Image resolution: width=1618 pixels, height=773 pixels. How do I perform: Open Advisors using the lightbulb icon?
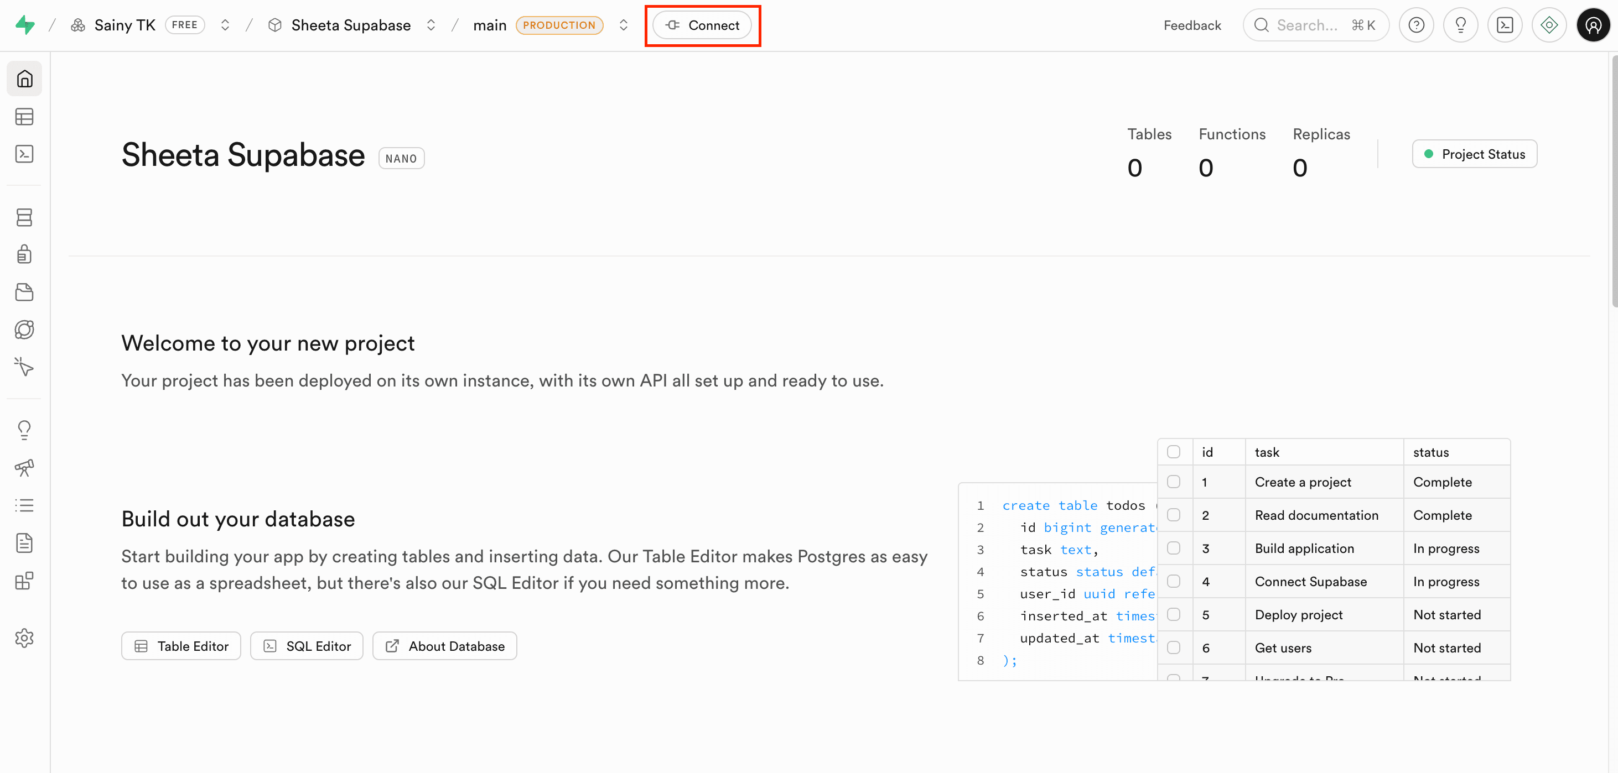tap(24, 429)
